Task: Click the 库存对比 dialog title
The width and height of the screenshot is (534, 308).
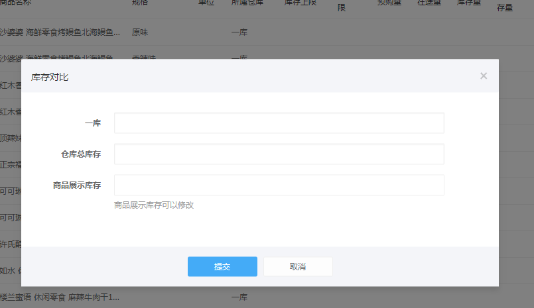Action: tap(50, 77)
